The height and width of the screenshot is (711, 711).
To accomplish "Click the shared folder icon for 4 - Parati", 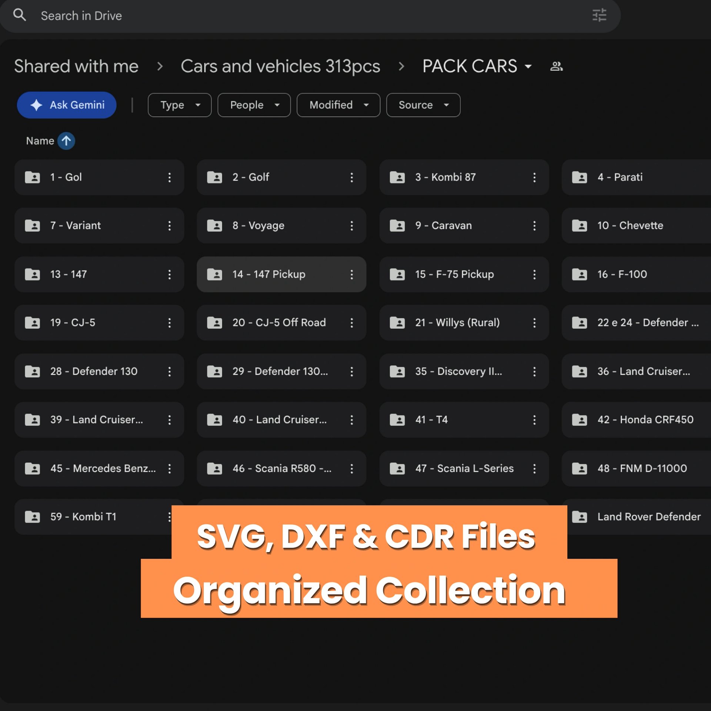I will pos(580,177).
